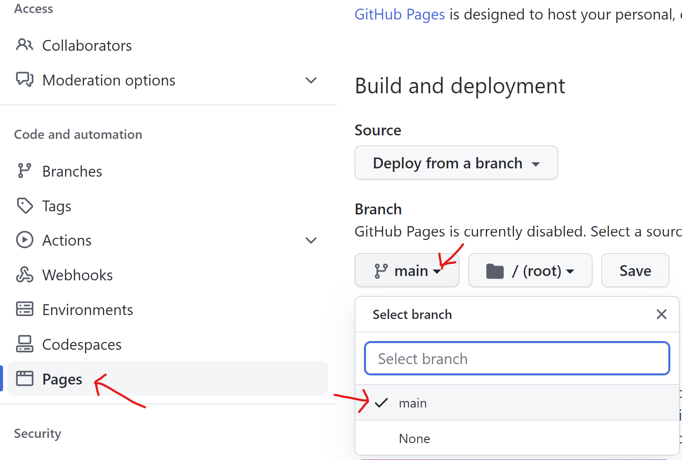Click the Tags label icon

pos(24,206)
